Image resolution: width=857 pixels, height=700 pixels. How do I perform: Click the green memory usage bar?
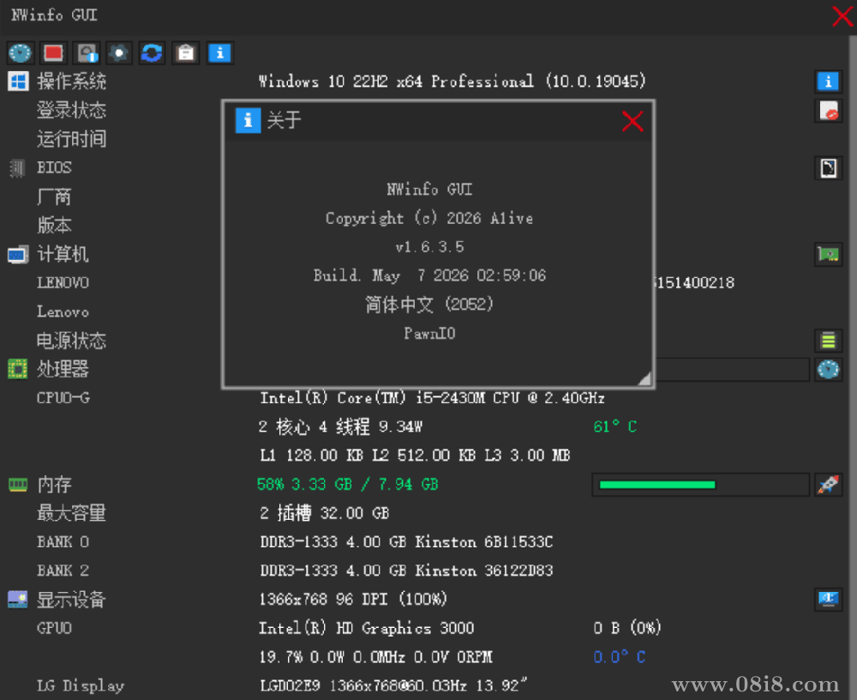coord(700,485)
